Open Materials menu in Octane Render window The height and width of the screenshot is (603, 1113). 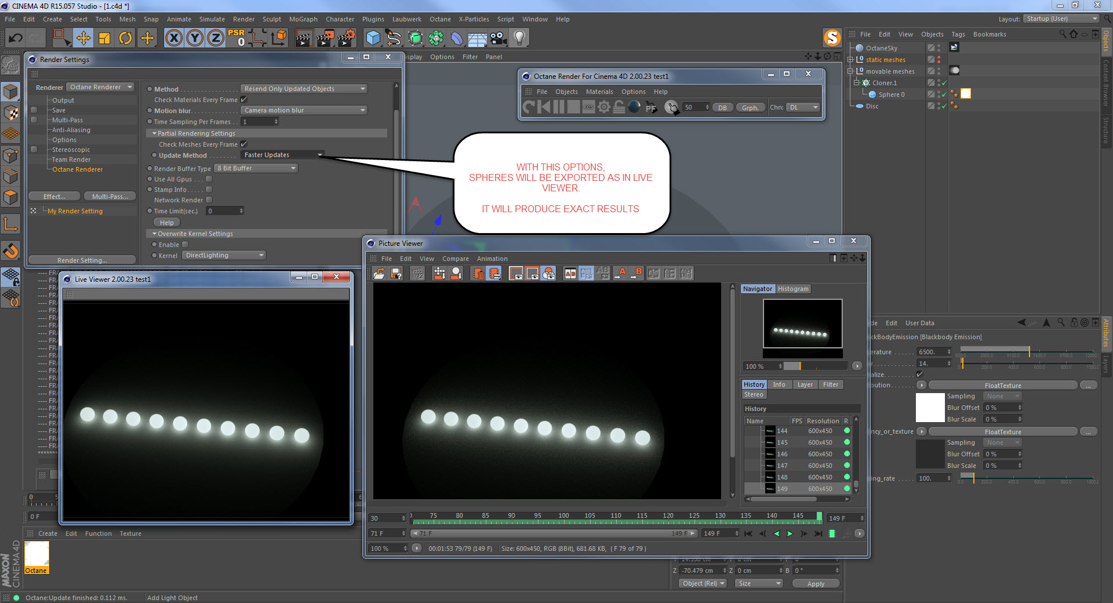599,92
